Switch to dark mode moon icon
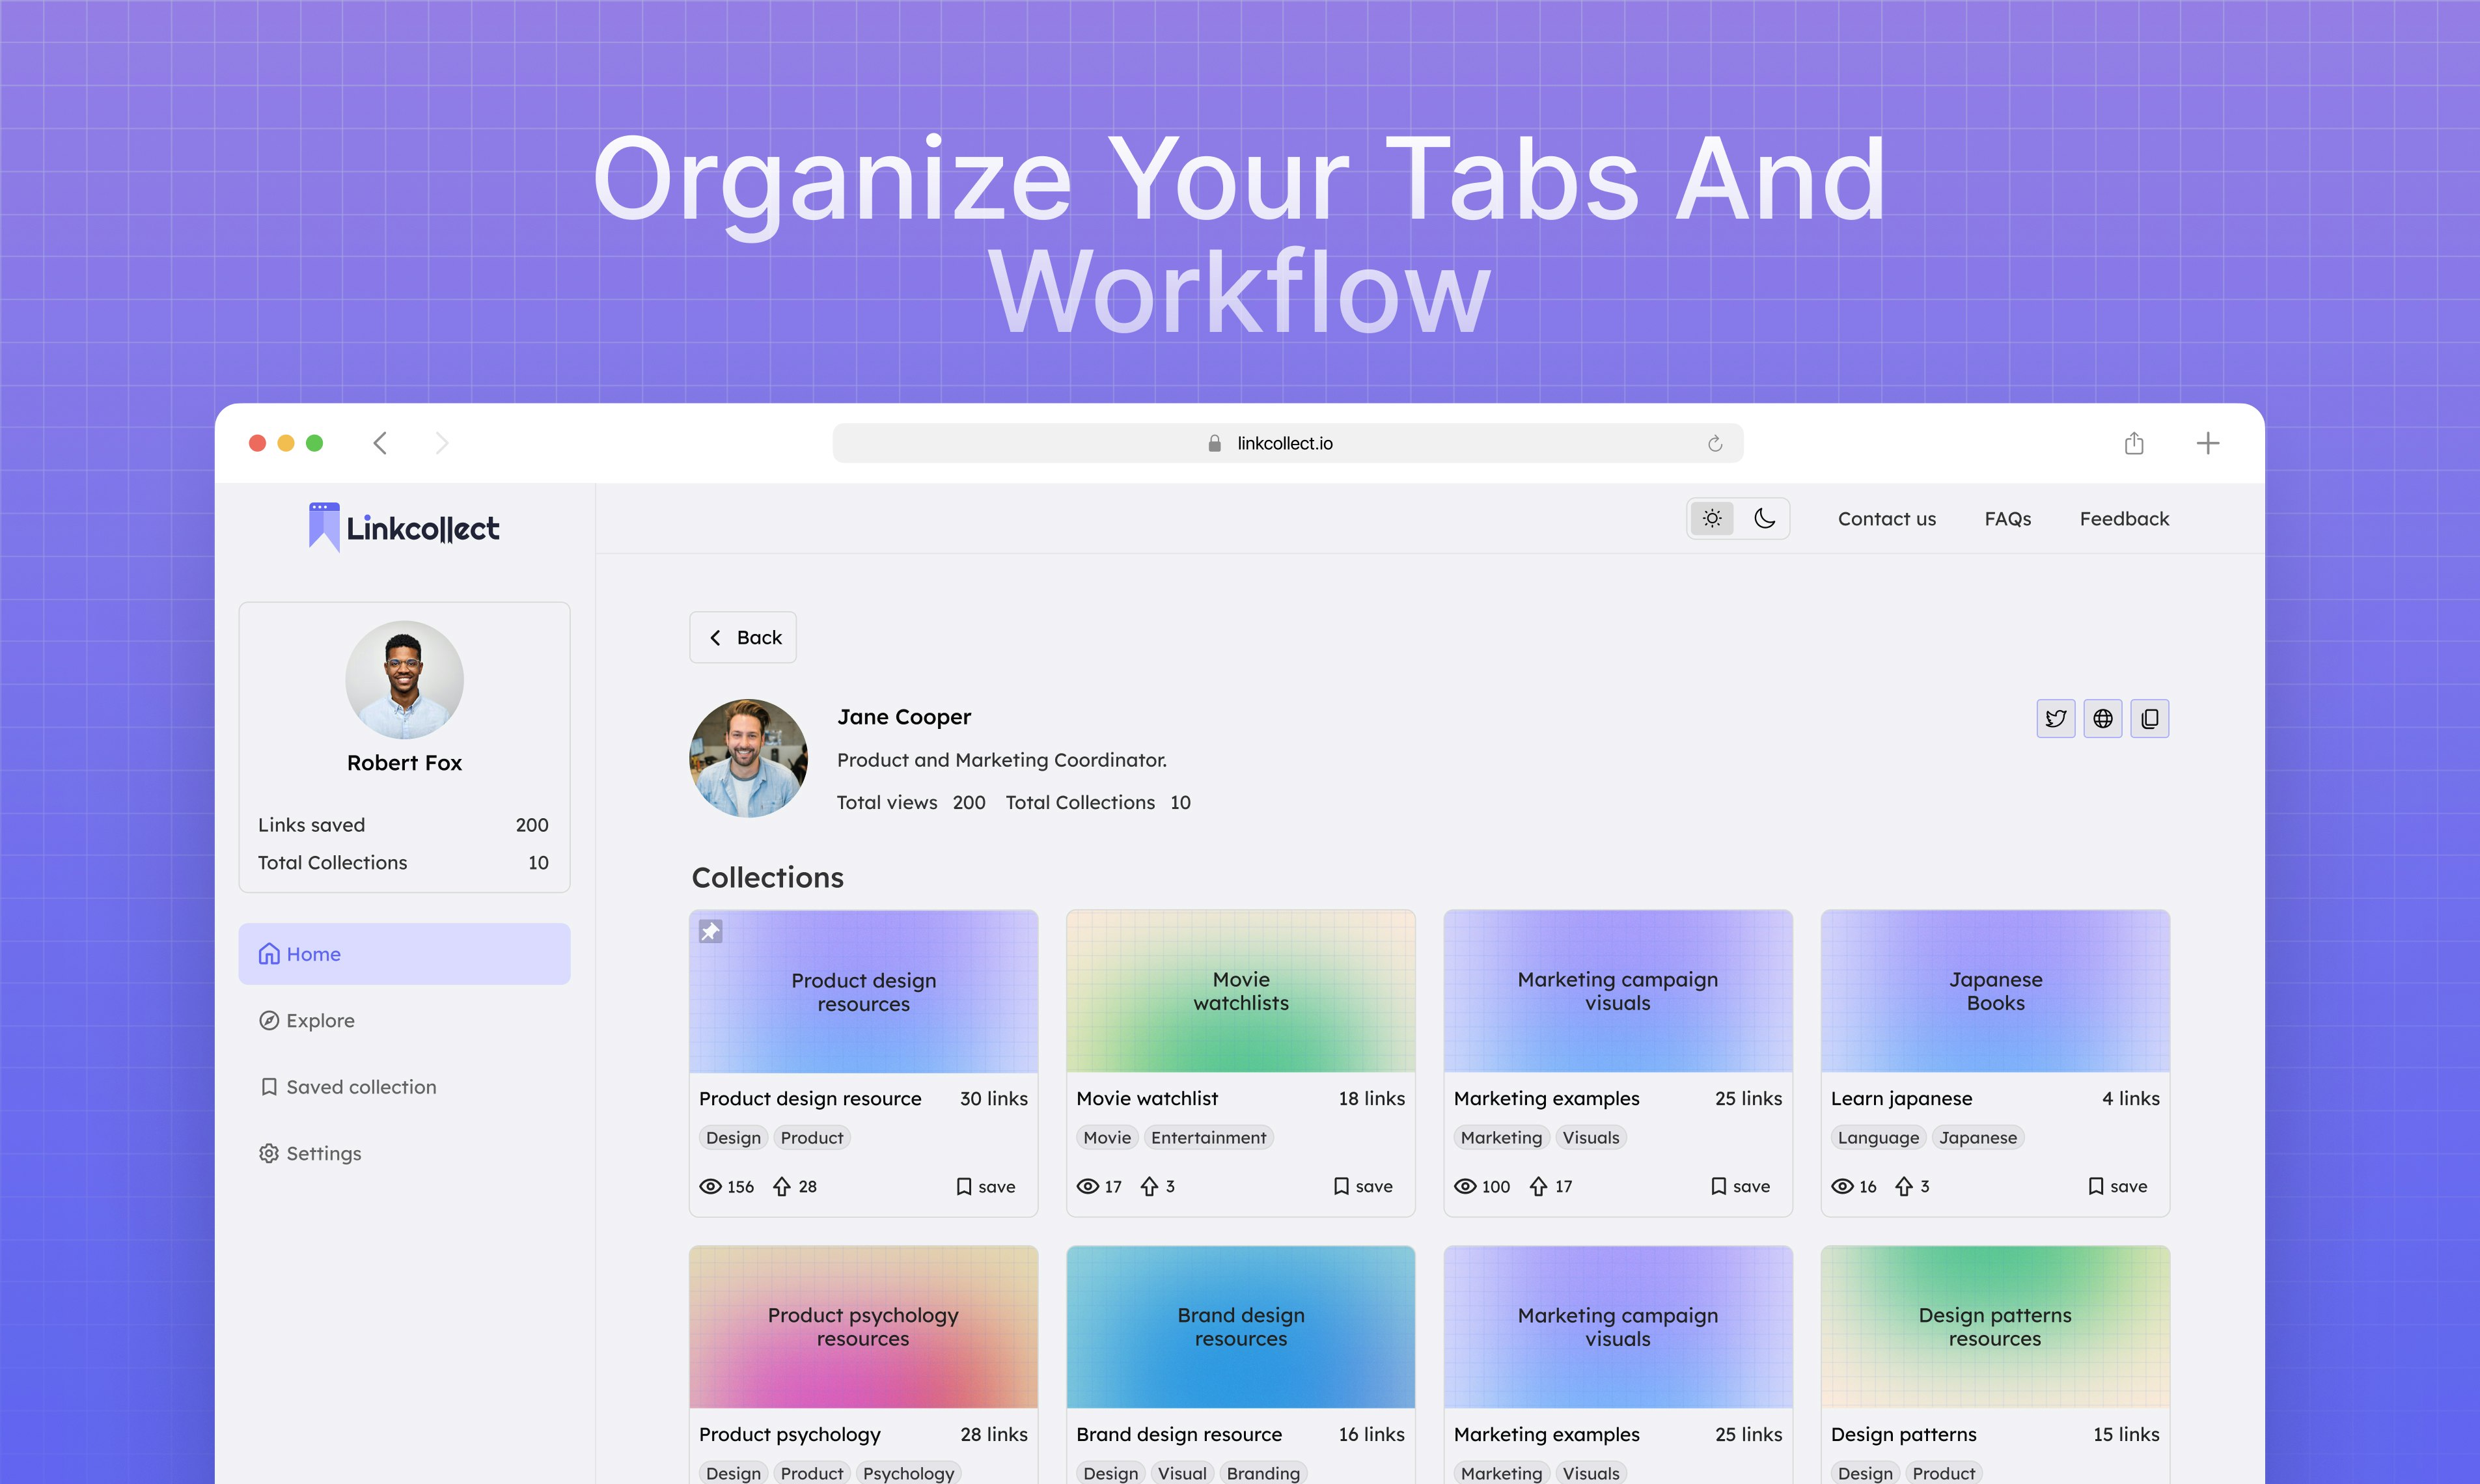 tap(1765, 519)
